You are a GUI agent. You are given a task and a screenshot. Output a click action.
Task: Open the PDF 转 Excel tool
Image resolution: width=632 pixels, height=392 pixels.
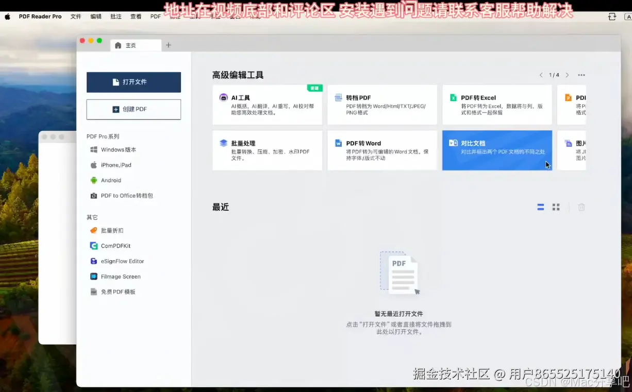[x=496, y=105]
